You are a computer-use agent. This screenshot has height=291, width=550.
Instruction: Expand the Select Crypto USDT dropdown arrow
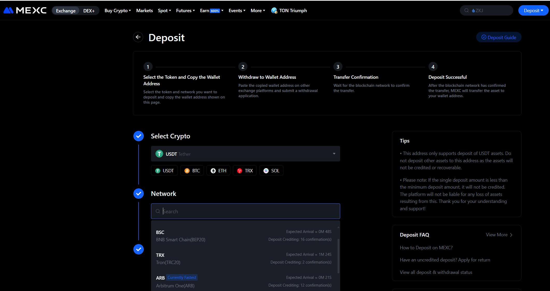334,154
